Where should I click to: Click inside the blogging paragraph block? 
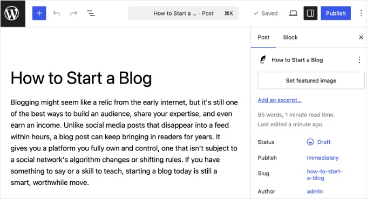click(x=124, y=142)
